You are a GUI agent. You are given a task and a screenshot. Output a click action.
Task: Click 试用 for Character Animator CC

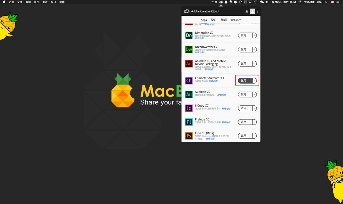[x=245, y=81]
